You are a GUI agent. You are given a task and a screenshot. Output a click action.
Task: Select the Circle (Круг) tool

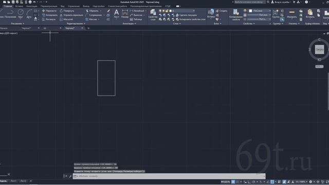point(21,14)
